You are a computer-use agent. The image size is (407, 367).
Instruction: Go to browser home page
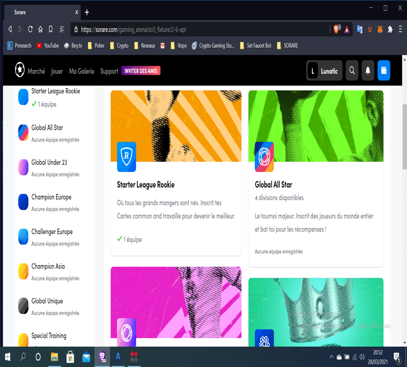click(x=40, y=29)
